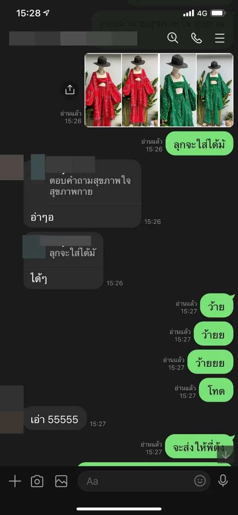Select the ลุกจะใส่ได้มั green bubble

[199, 143]
